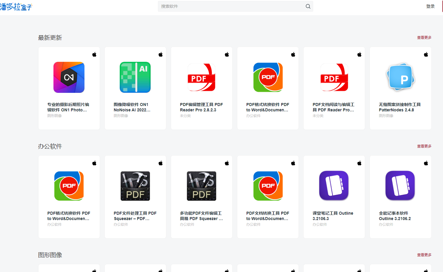Click the 潘多拉盒子 site logo

click(16, 7)
